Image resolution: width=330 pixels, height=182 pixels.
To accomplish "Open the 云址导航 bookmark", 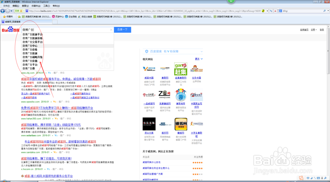I will click(71, 17).
